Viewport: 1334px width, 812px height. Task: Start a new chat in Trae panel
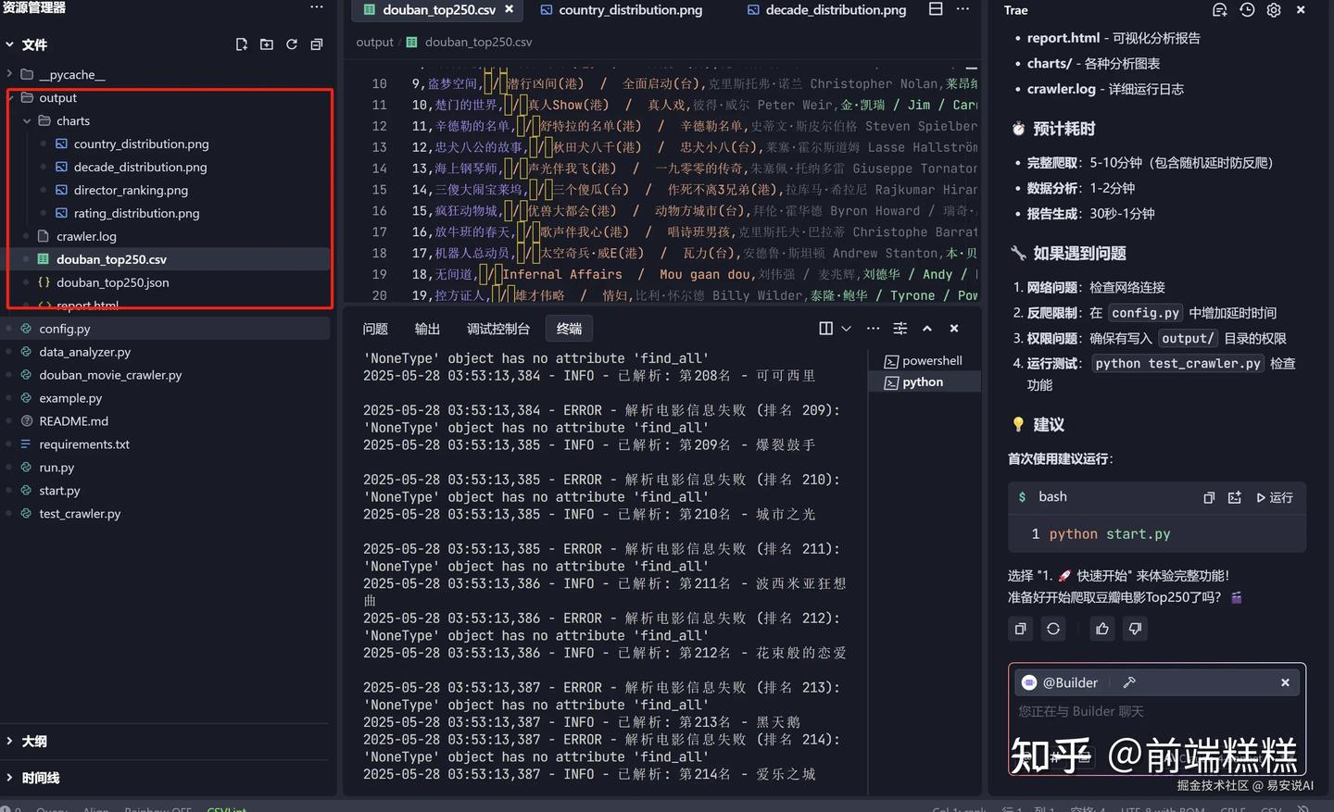point(1220,10)
